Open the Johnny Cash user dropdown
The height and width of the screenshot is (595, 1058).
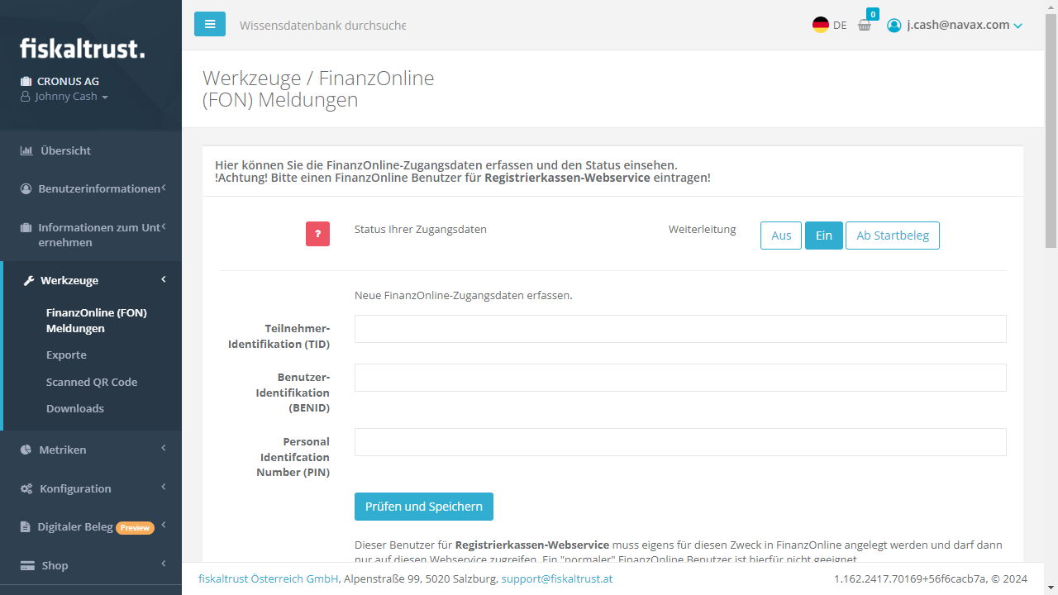coord(66,97)
